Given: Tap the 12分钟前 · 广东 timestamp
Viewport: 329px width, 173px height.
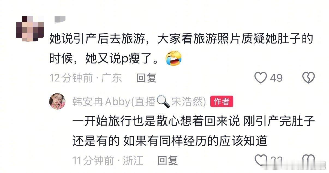Looking at the screenshot, I should (86, 78).
